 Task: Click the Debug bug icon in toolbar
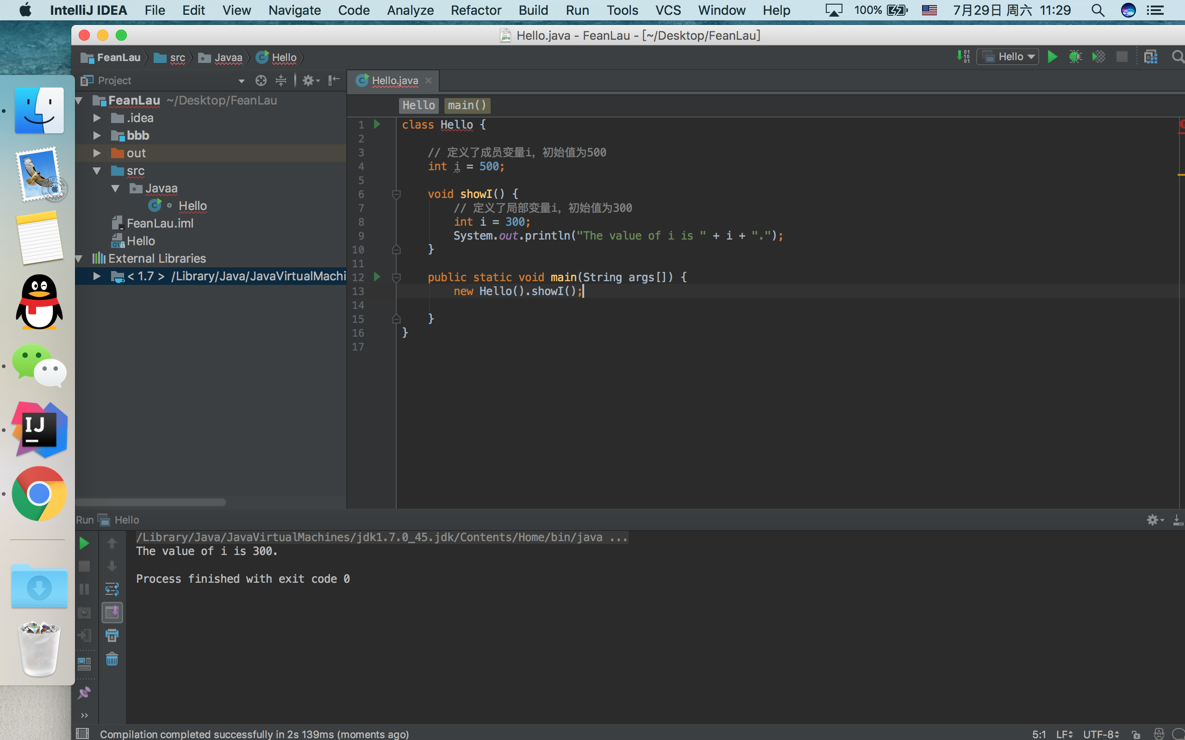pyautogui.click(x=1075, y=57)
